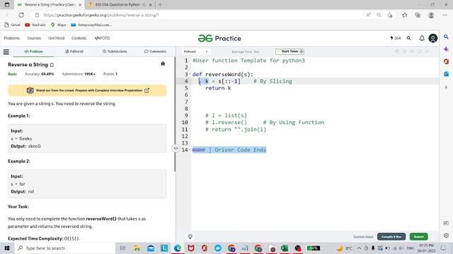Open the Problems menu
Screen dimensions: 453x254
[12, 38]
